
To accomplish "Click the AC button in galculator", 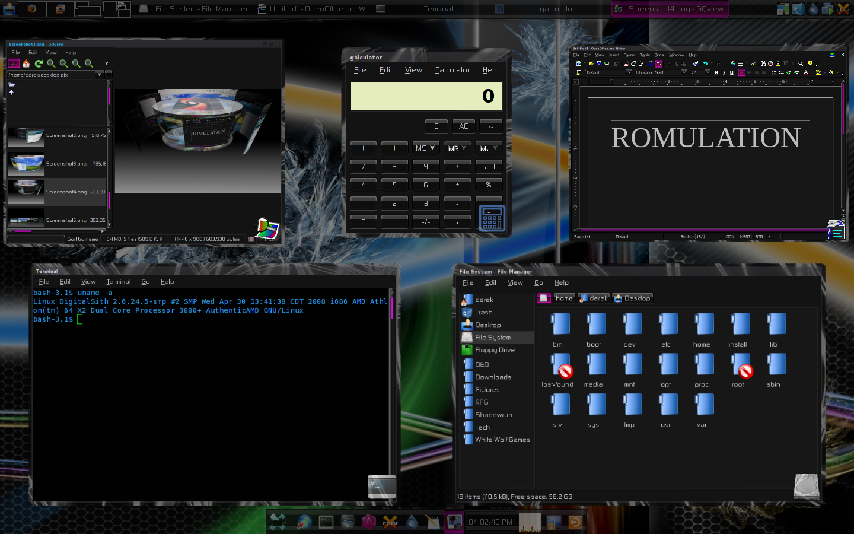I will [x=463, y=126].
